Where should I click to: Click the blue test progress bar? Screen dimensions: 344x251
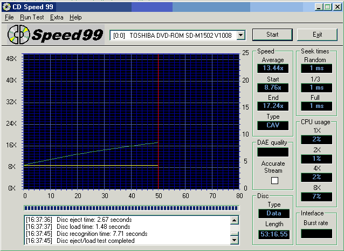tap(132, 207)
